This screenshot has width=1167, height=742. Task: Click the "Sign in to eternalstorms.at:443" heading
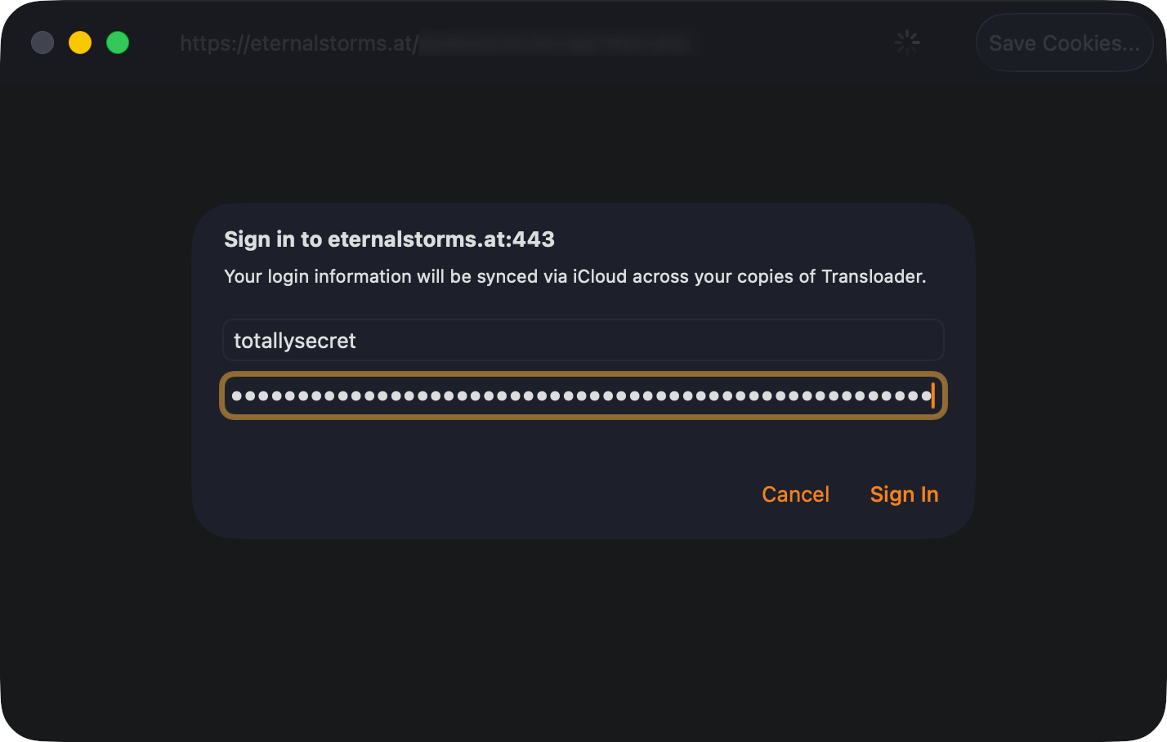tap(389, 239)
